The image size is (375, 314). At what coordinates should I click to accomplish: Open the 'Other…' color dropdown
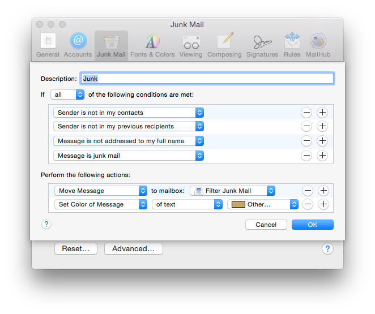coord(263,204)
